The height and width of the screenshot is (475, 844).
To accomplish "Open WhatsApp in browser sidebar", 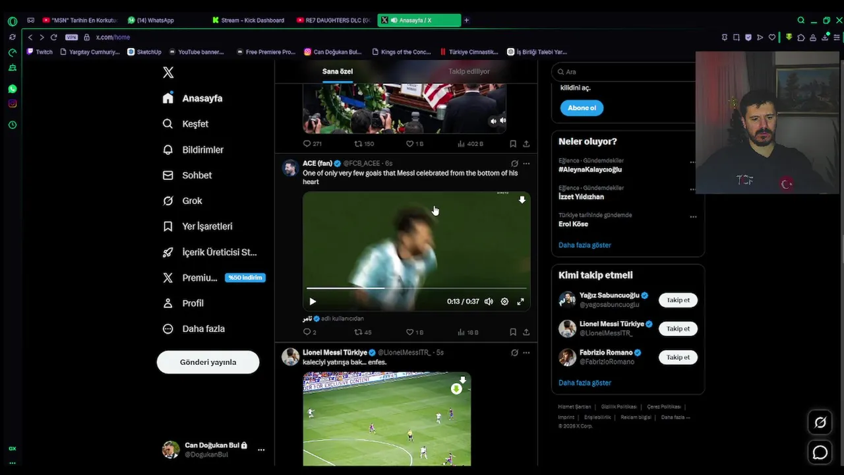I will (x=12, y=89).
